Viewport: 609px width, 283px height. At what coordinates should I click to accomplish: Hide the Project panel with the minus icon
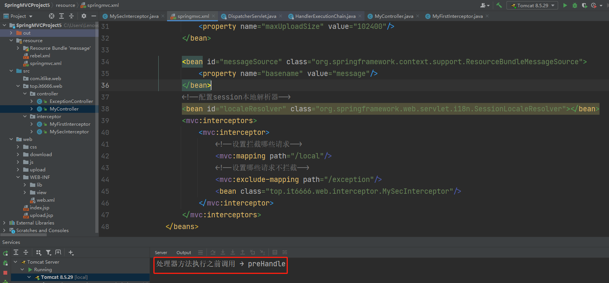click(x=93, y=16)
